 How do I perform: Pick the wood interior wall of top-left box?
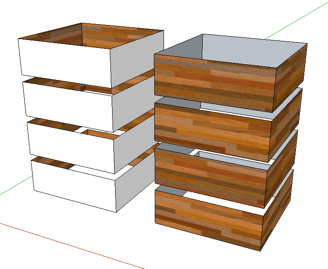click(x=119, y=35)
